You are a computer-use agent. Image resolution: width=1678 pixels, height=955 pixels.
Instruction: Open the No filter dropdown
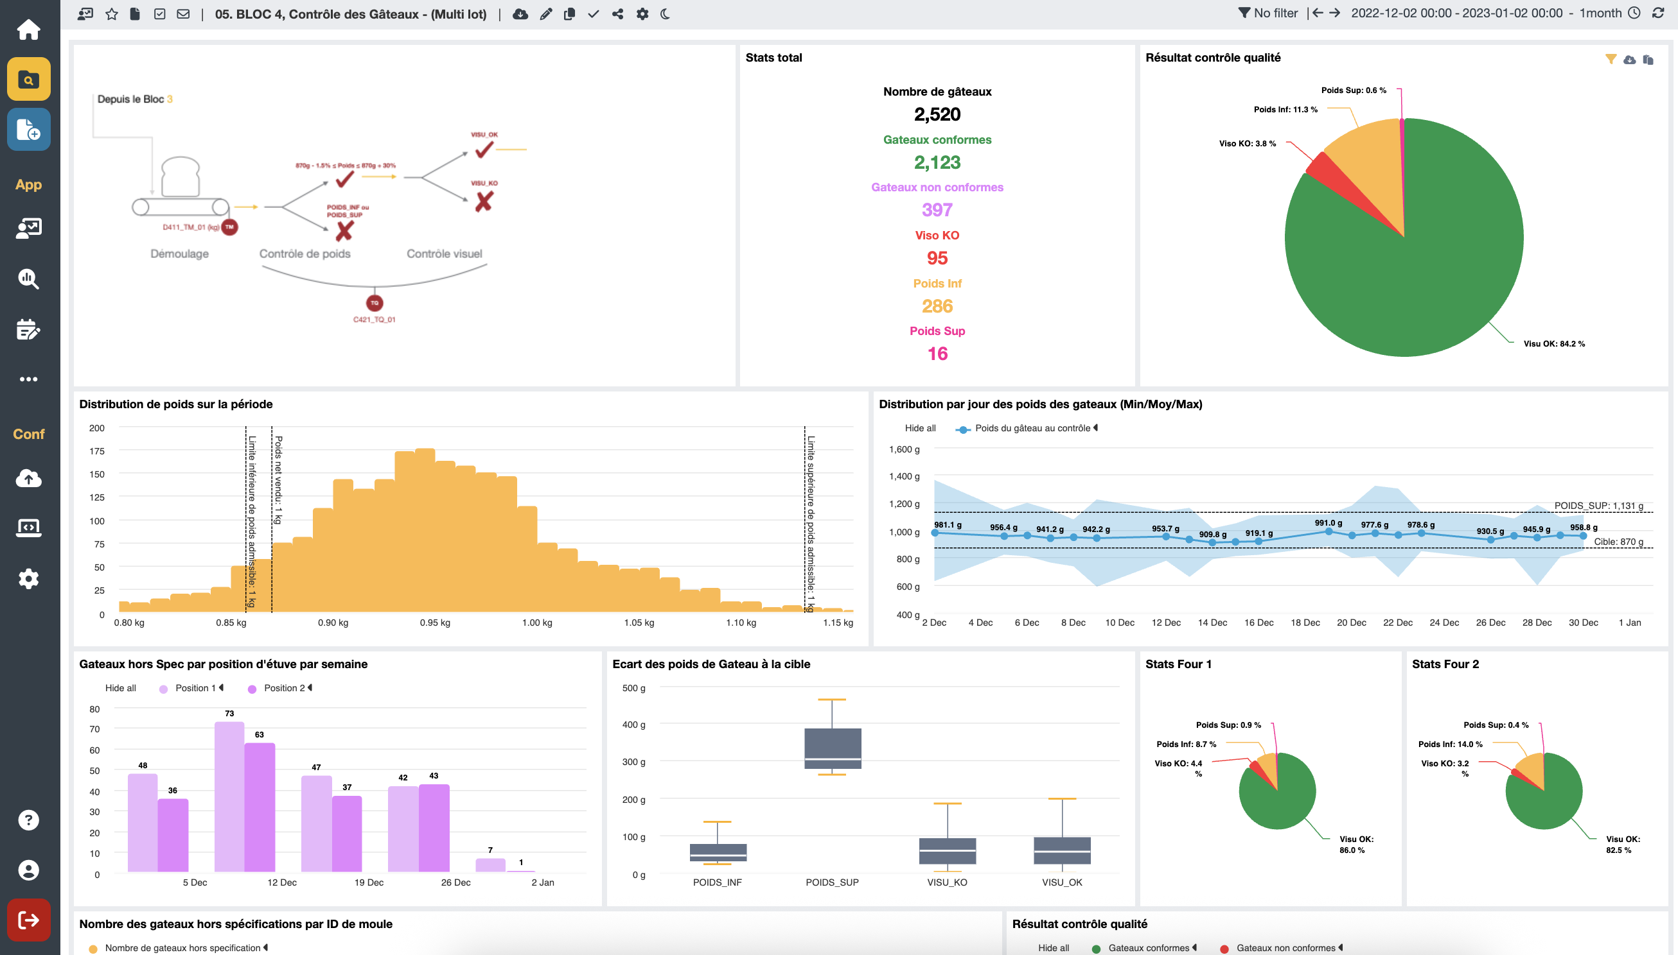[x=1267, y=13]
